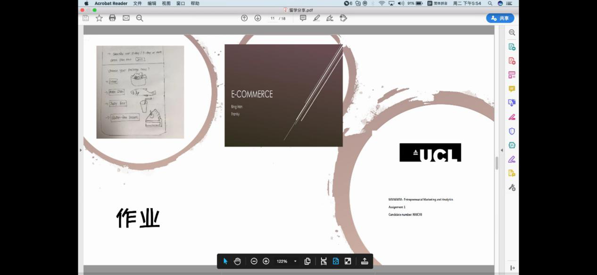597x275 pixels.
Task: Open the Protect shield tool in the right sidebar
Action: (512, 131)
